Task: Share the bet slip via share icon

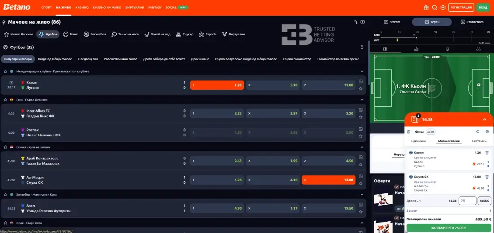Action: [x=477, y=132]
